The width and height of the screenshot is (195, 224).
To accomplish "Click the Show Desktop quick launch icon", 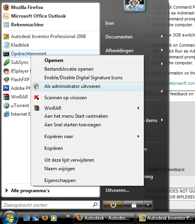I will click(27, 218).
